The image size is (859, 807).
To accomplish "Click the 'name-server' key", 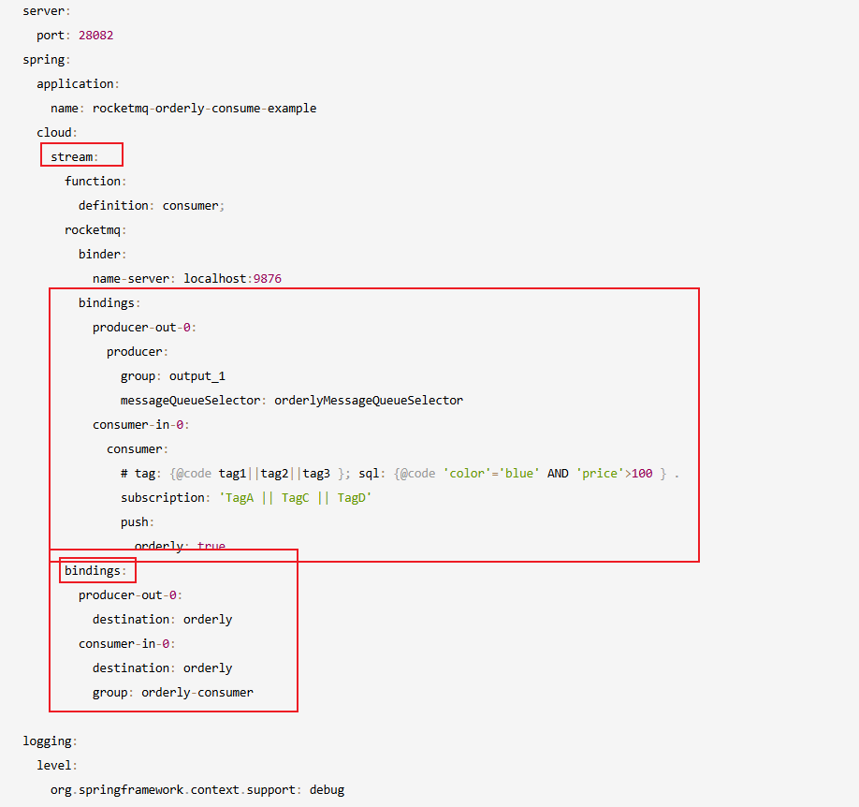I will [131, 278].
